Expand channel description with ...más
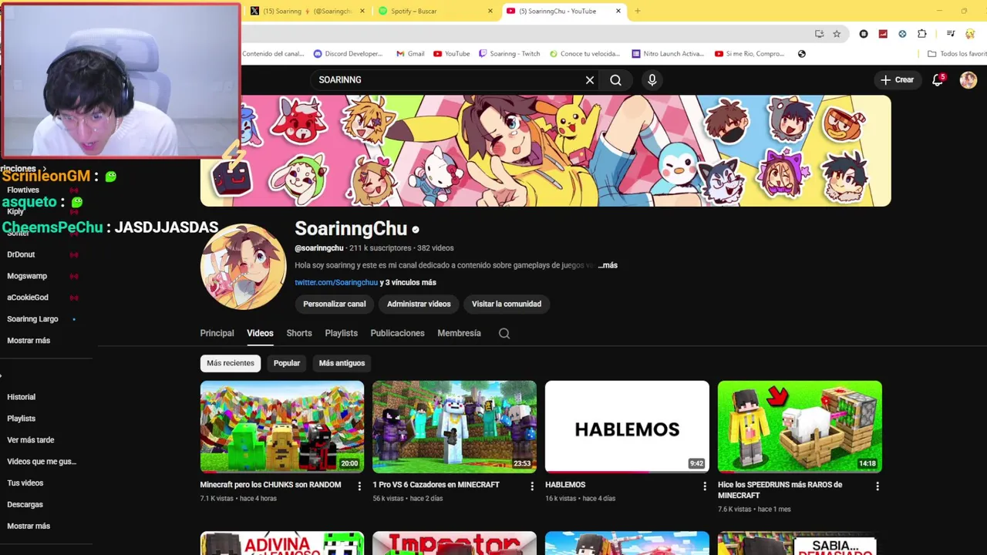987x555 pixels. tap(608, 265)
